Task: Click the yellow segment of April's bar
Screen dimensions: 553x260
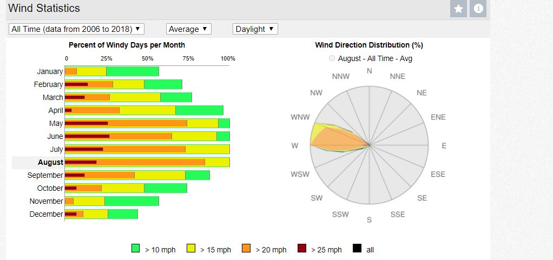Action: 147,111
